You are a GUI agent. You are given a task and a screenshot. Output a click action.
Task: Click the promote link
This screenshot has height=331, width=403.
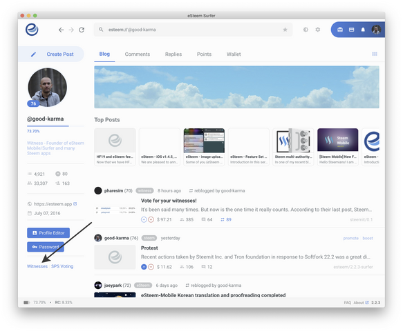coord(351,238)
